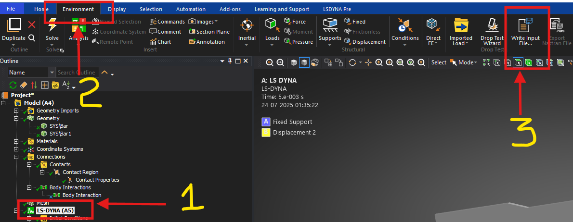Expand the Geometry Imports tree node
This screenshot has width=573, height=222.
click(x=16, y=111)
